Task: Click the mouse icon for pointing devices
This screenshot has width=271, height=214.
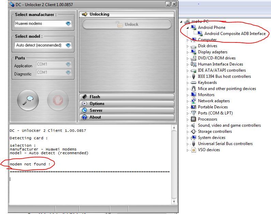Action: pos(194,89)
